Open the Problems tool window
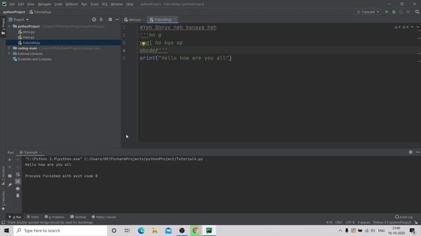This screenshot has height=236, width=421. click(55, 217)
